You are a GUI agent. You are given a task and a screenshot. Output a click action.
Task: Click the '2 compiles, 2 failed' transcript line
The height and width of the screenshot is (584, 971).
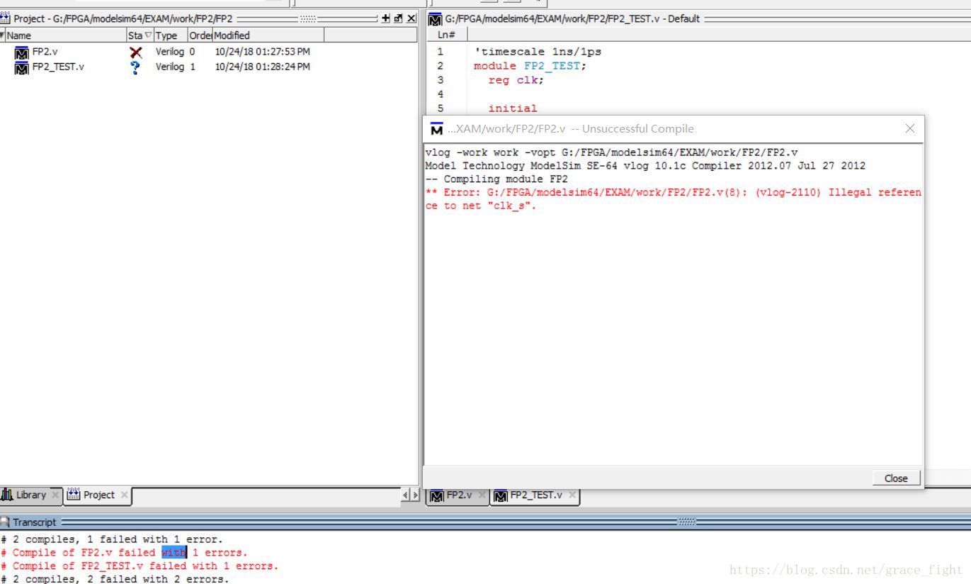click(x=115, y=579)
